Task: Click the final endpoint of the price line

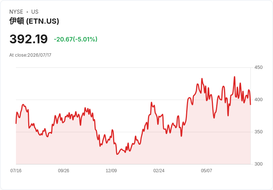Action: (x=250, y=105)
